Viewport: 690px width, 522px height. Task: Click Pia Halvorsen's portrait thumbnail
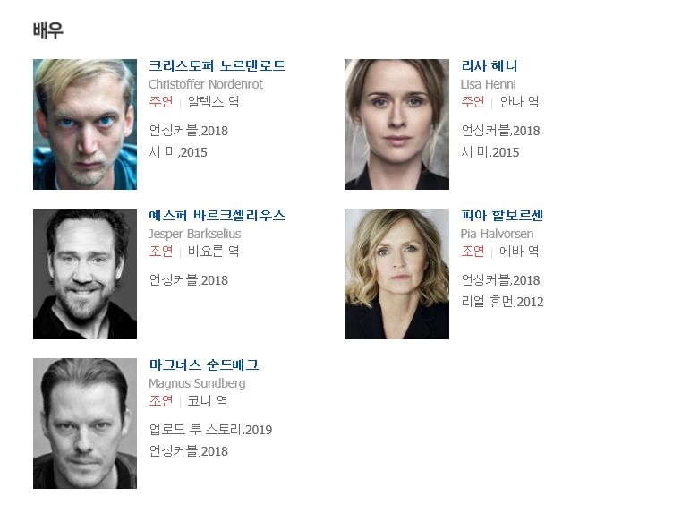[396, 274]
